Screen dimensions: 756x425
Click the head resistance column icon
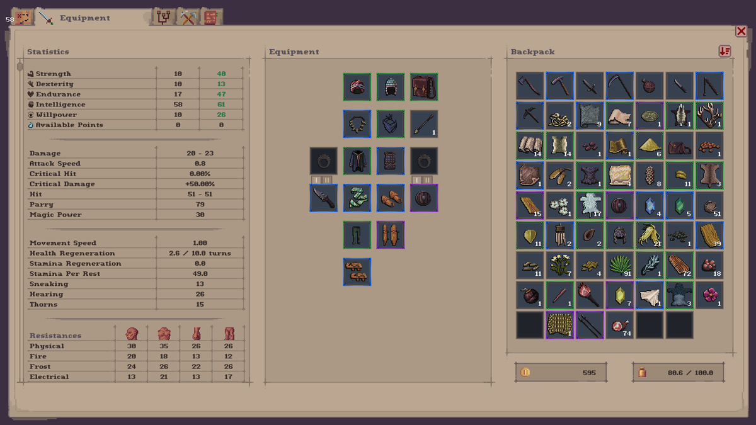point(132,334)
